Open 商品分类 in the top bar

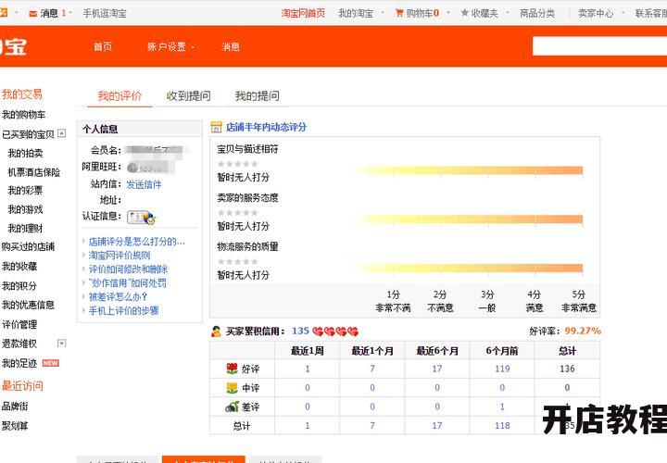[x=537, y=13]
